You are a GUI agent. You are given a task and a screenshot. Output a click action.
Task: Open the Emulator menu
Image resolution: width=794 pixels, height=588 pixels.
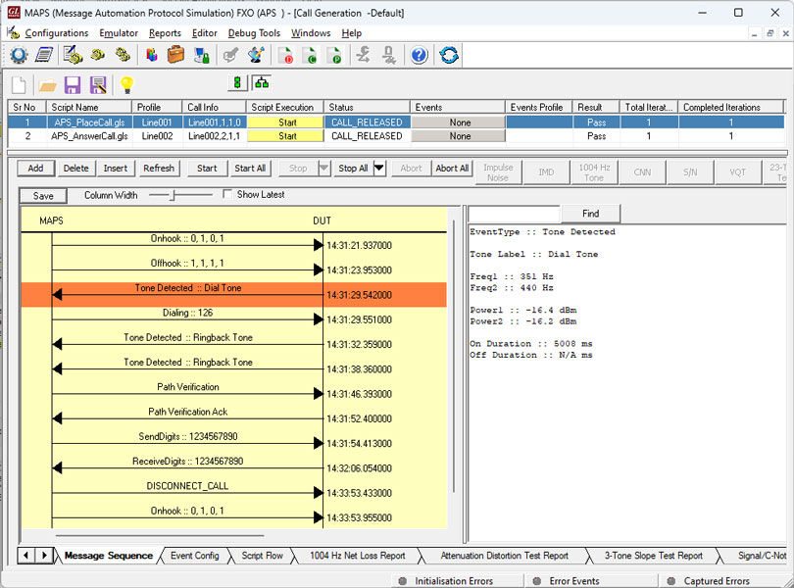click(x=119, y=33)
